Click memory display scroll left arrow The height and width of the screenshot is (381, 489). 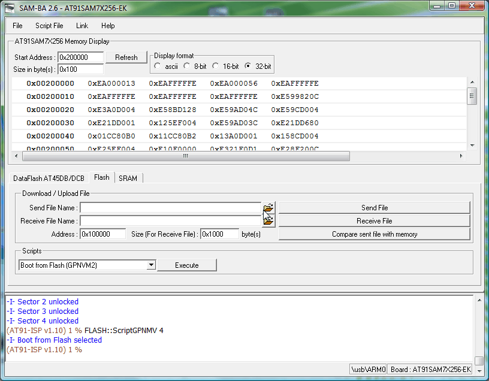coord(16,156)
